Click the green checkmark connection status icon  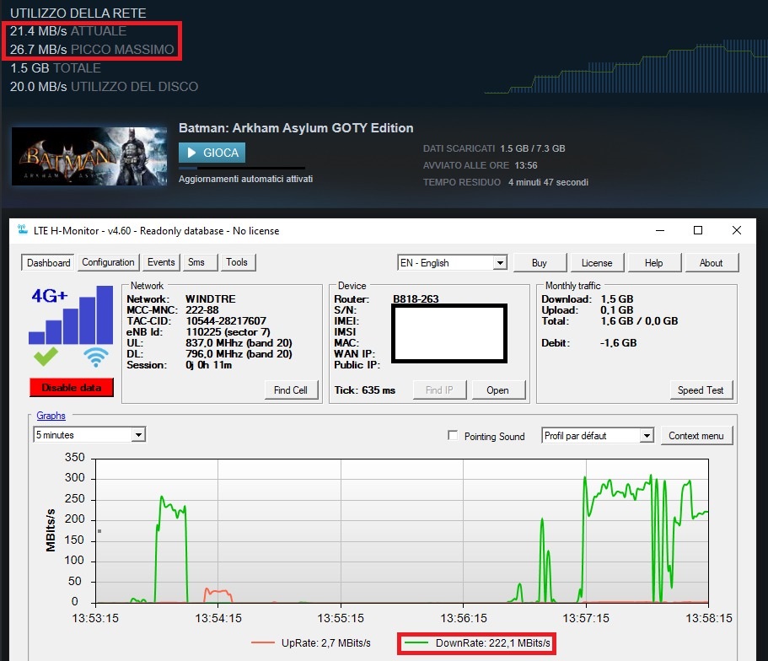point(46,357)
